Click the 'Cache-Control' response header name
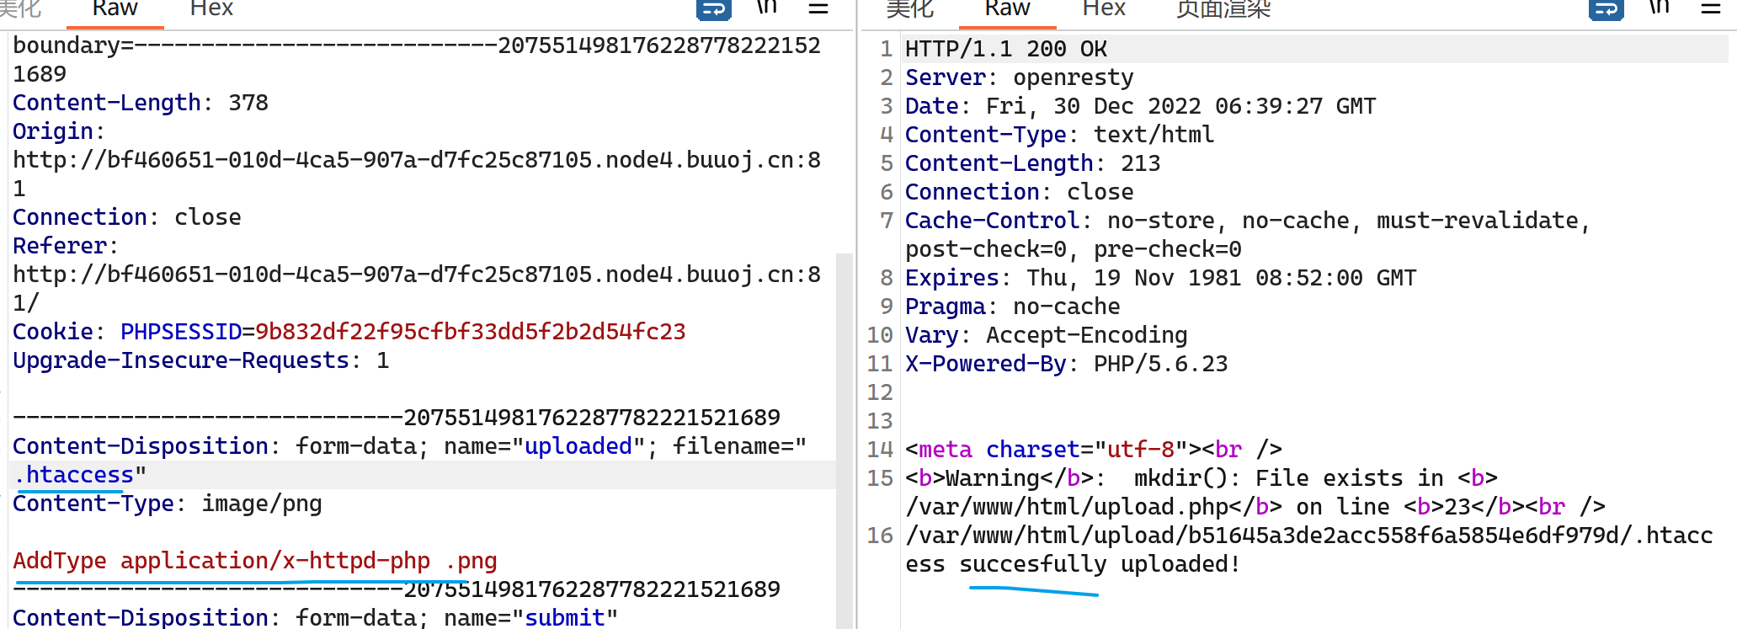 (x=993, y=221)
